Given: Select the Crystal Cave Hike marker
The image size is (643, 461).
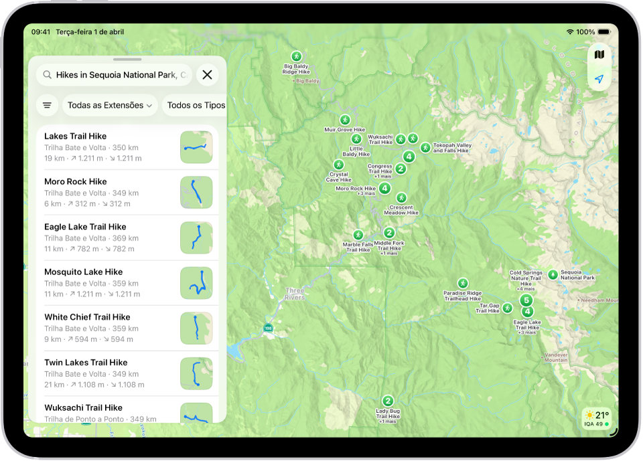Looking at the screenshot, I should 338,165.
